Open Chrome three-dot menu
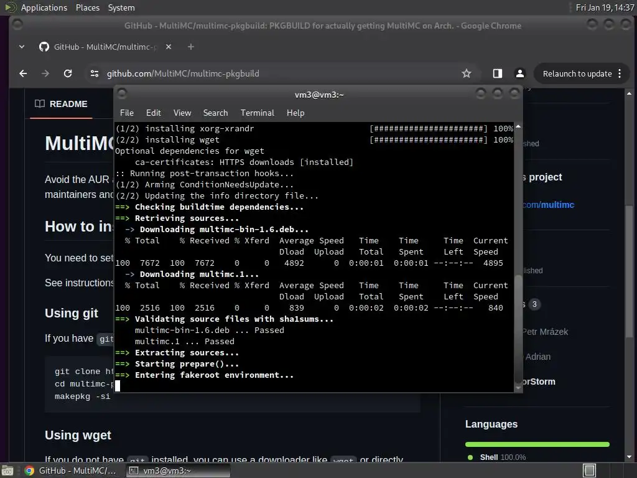Viewport: 637px width, 478px height. (x=620, y=73)
